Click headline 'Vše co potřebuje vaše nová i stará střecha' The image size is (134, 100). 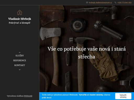point(87,53)
